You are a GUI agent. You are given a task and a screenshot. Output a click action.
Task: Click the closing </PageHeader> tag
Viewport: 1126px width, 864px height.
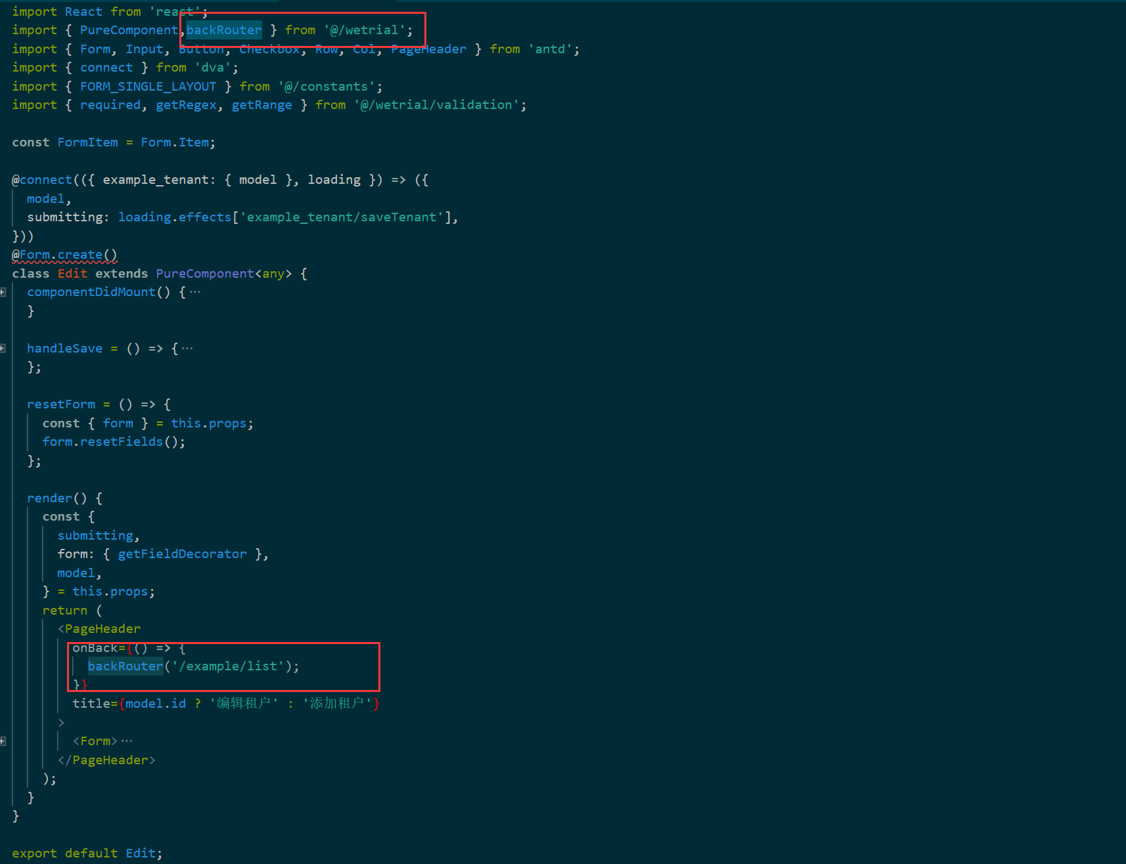pyautogui.click(x=106, y=760)
